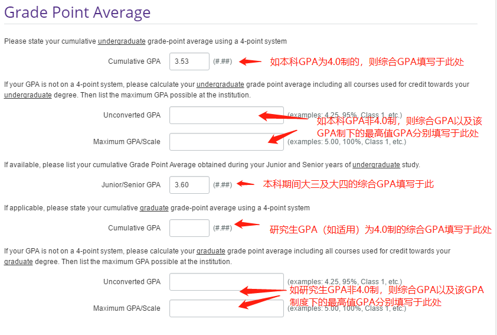Click the red arrow next to the empty graduate Cumulative GPA field
This screenshot has width=497, height=335.
pyautogui.click(x=247, y=225)
